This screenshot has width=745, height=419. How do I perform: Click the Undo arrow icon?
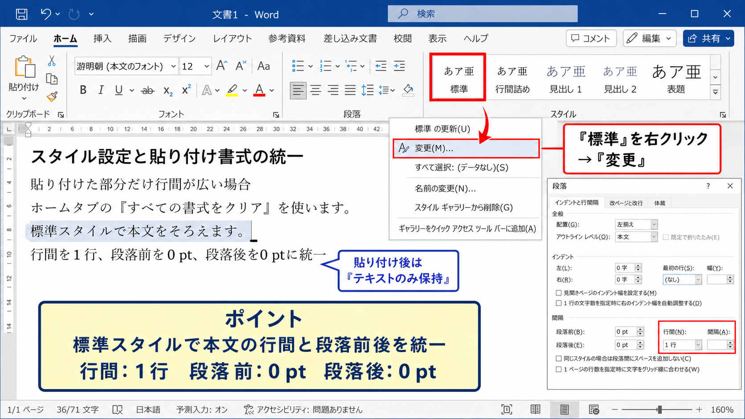point(46,14)
